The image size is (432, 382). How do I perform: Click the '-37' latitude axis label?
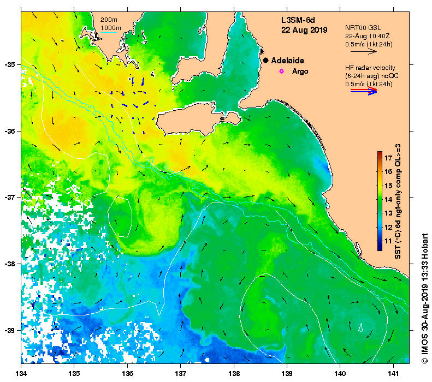click(10, 198)
